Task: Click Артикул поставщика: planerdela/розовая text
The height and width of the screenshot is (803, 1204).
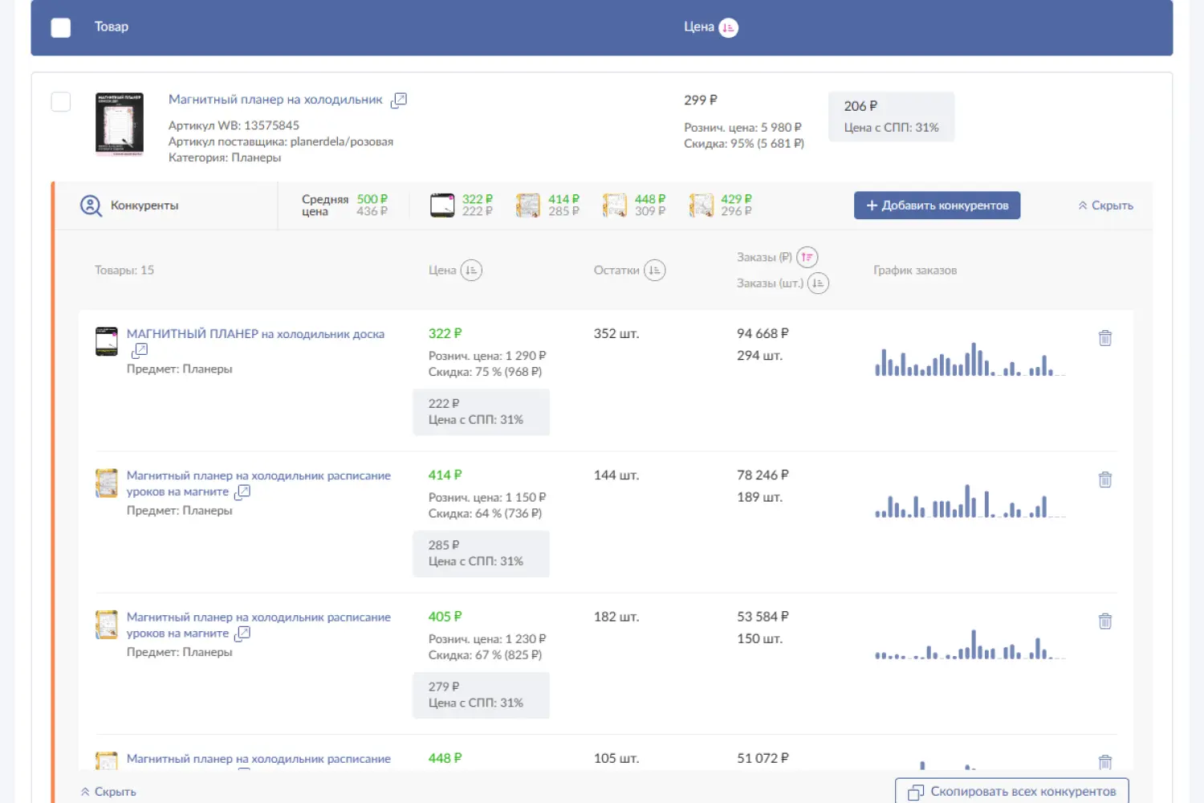Action: pyautogui.click(x=281, y=141)
